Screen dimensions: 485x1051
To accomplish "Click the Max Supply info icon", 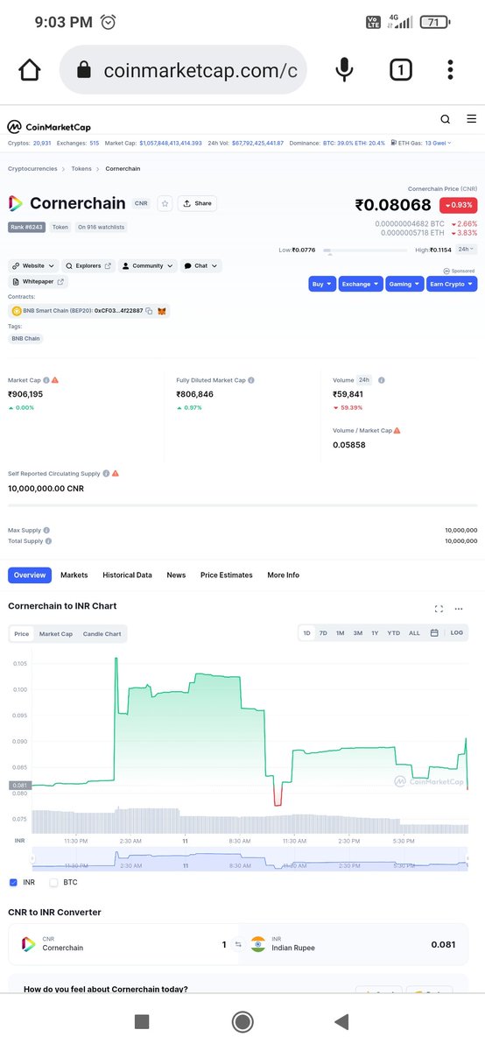I will 46,530.
